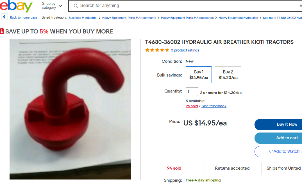Image resolution: width=302 pixels, height=184 pixels.
Task: Open the Business & Industrial breadcrumb
Action: click(x=83, y=18)
